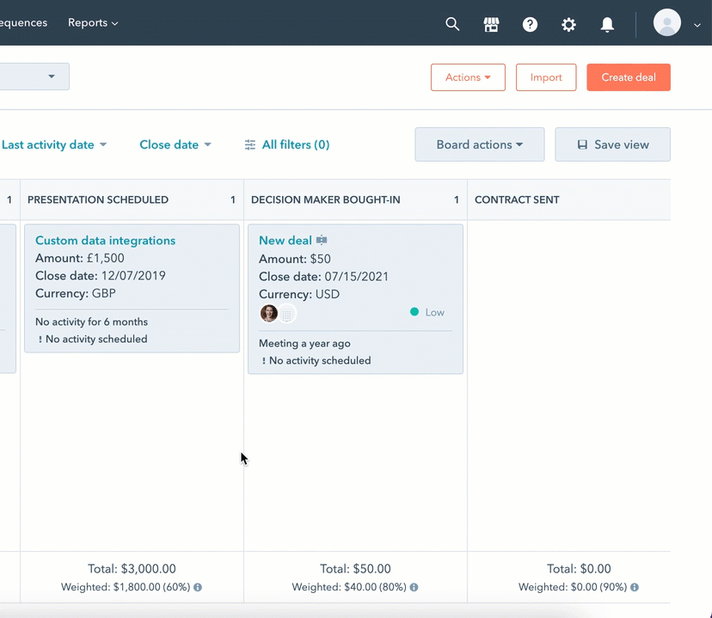Click info icon beside Weighted $40.00
This screenshot has height=618, width=712.
tap(414, 588)
